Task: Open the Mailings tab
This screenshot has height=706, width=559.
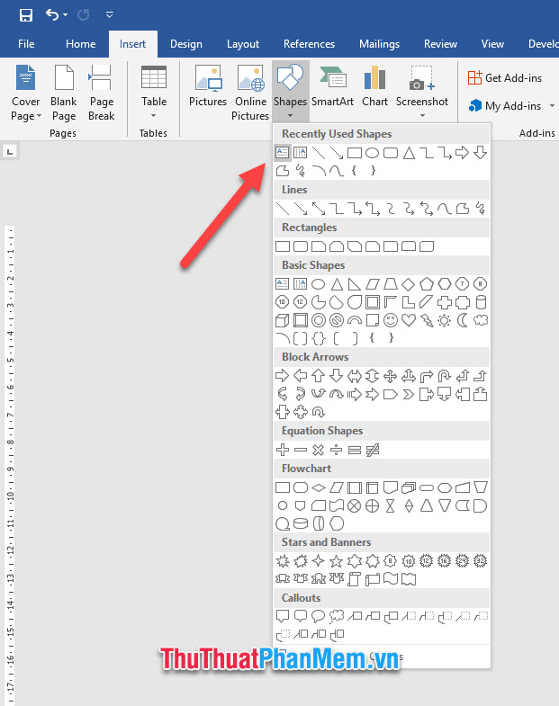Action: point(380,44)
